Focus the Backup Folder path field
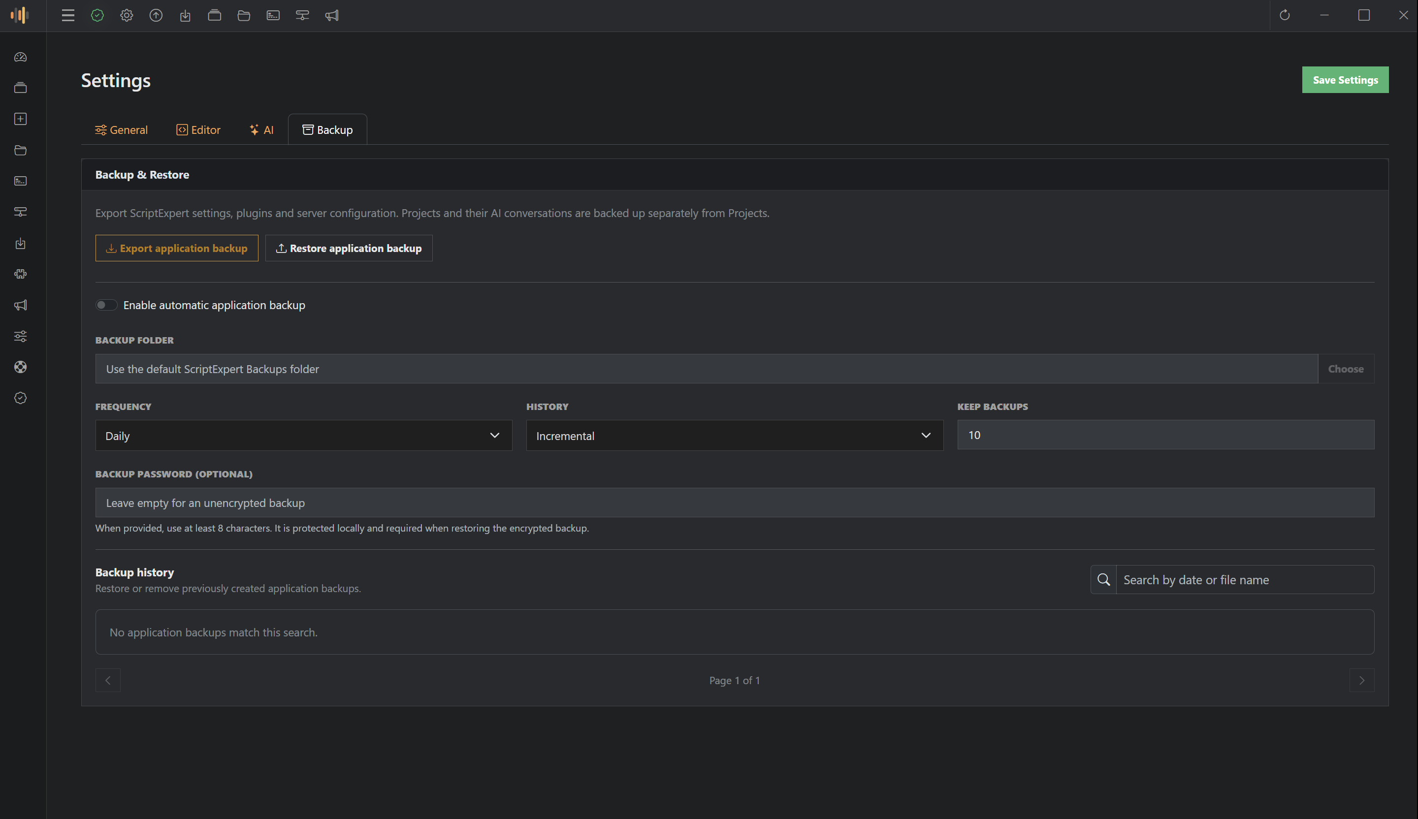Viewport: 1418px width, 819px height. 707,369
